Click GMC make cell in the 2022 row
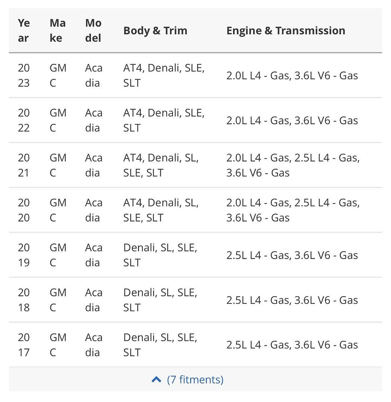This screenshot has height=402, width=391. pyautogui.click(x=58, y=120)
